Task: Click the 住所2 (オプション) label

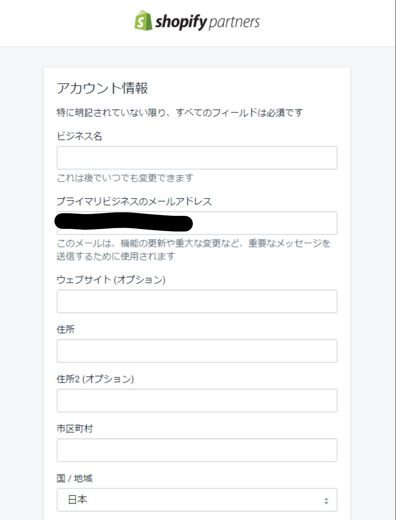Action: (x=95, y=379)
